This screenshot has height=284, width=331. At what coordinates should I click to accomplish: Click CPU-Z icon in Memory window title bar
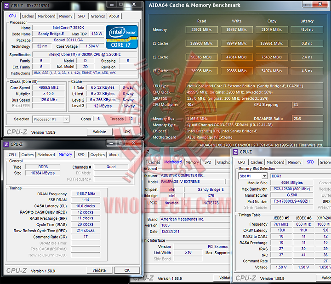pos(6,144)
